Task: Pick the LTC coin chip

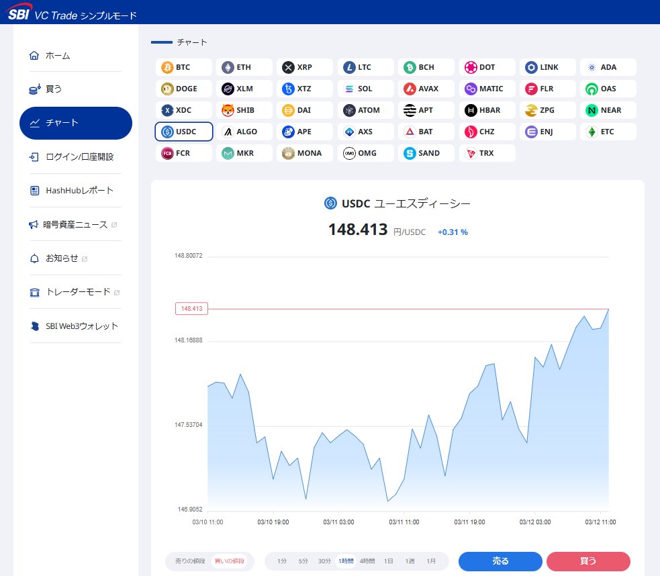Action: click(365, 67)
